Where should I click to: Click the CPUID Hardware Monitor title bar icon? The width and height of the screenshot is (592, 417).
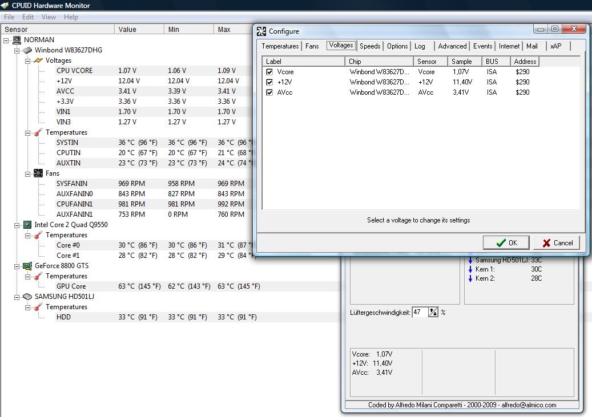[x=5, y=5]
